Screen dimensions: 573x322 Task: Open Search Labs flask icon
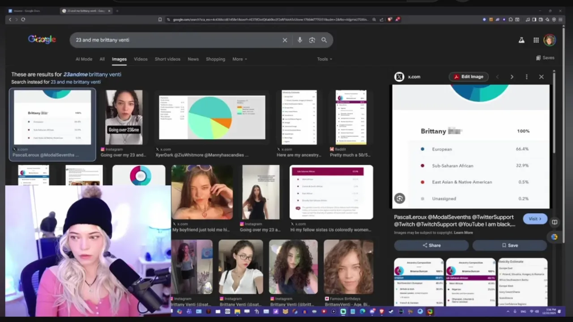pyautogui.click(x=522, y=40)
